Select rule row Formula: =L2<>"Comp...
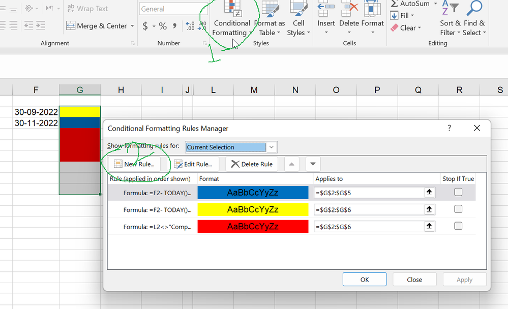This screenshot has height=309, width=508. click(291, 226)
